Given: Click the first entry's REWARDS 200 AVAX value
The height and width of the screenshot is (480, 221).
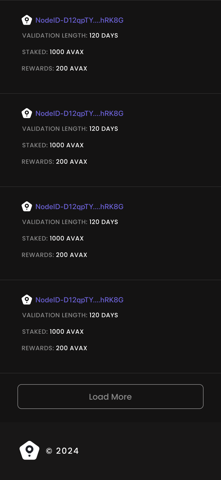Looking at the screenshot, I should [x=72, y=68].
